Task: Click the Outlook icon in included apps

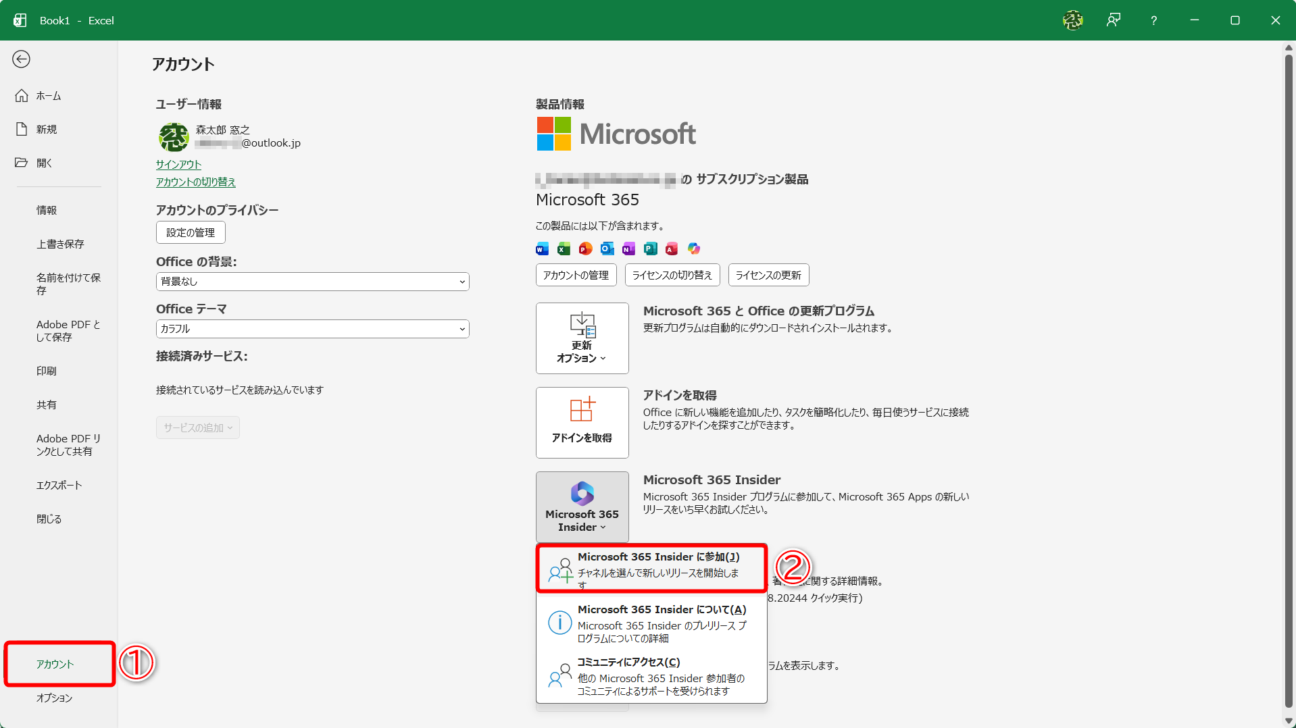Action: [x=607, y=249]
